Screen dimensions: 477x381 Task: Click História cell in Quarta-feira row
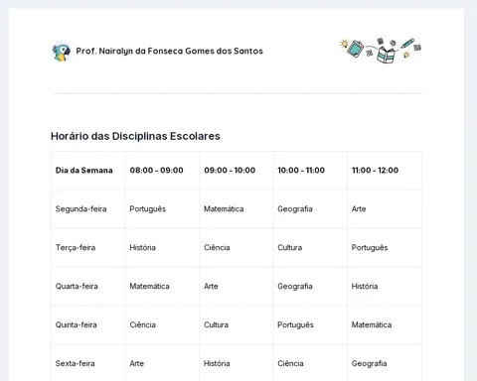coord(365,286)
